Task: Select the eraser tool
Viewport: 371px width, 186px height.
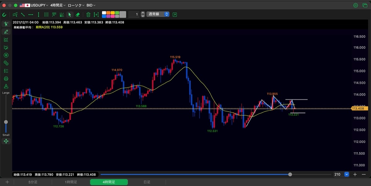Action: (x=78, y=15)
